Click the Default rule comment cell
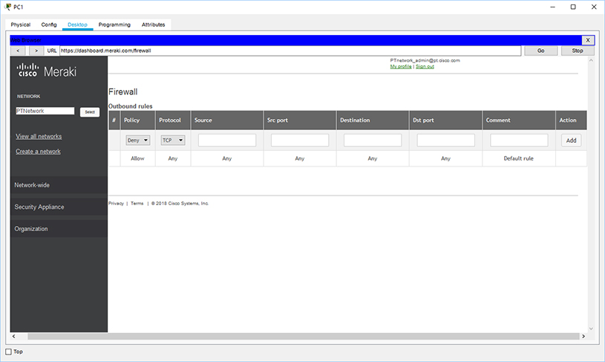The width and height of the screenshot is (605, 362). click(519, 158)
